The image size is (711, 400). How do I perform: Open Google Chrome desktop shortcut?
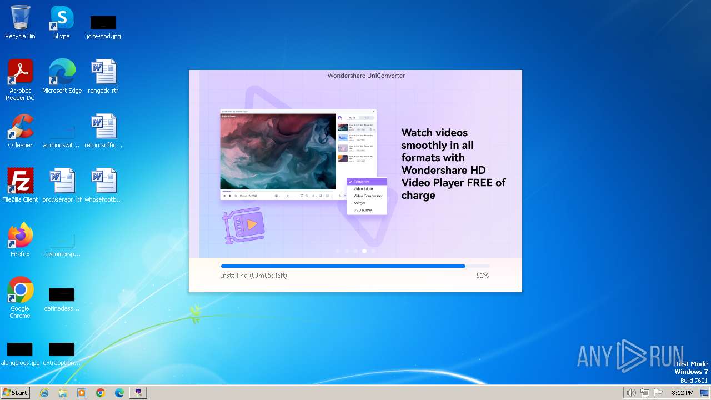click(x=20, y=297)
